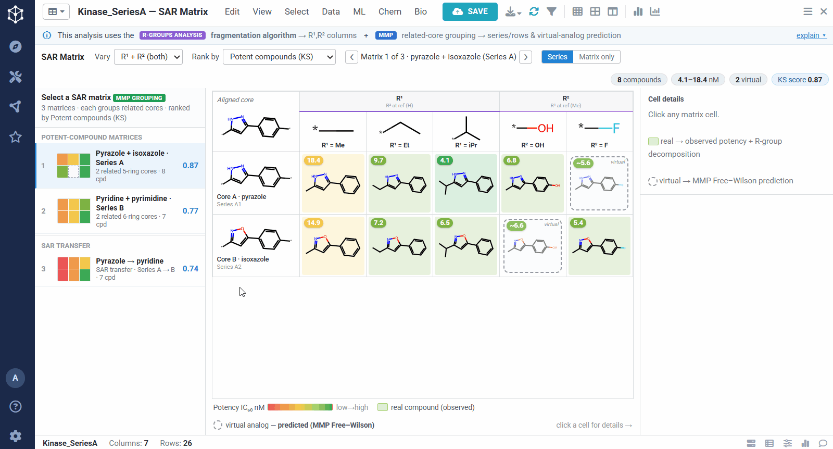Open the ML menu
Viewport: 833px width, 449px height.
359,11
